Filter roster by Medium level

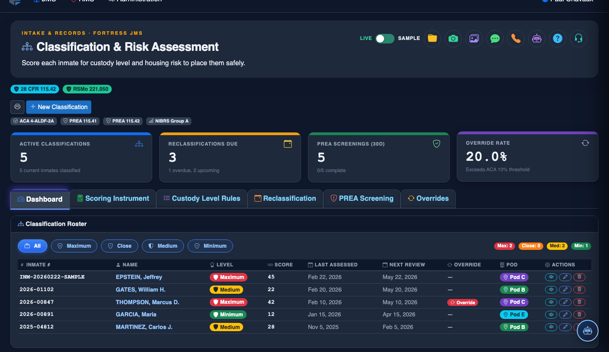point(163,246)
